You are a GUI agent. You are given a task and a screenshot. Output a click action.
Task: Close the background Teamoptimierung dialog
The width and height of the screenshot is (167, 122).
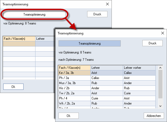point(107,4)
